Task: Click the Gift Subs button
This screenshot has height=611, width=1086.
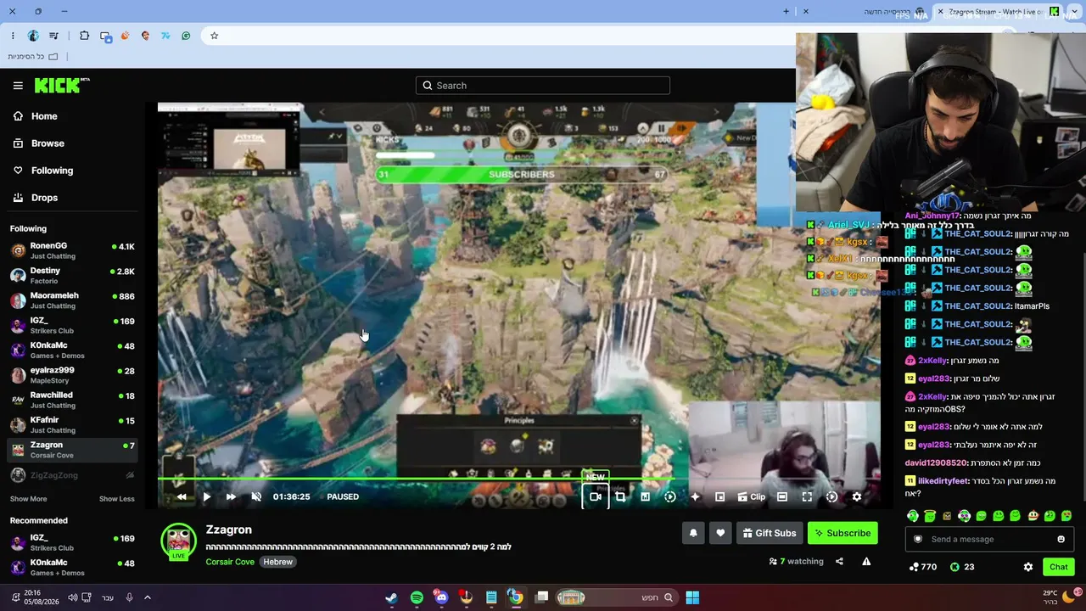Action: [x=770, y=533]
